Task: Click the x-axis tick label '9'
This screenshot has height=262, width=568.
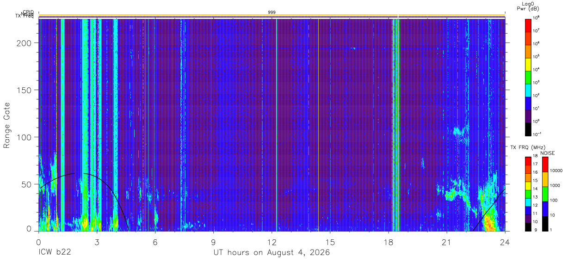Action: [213, 241]
